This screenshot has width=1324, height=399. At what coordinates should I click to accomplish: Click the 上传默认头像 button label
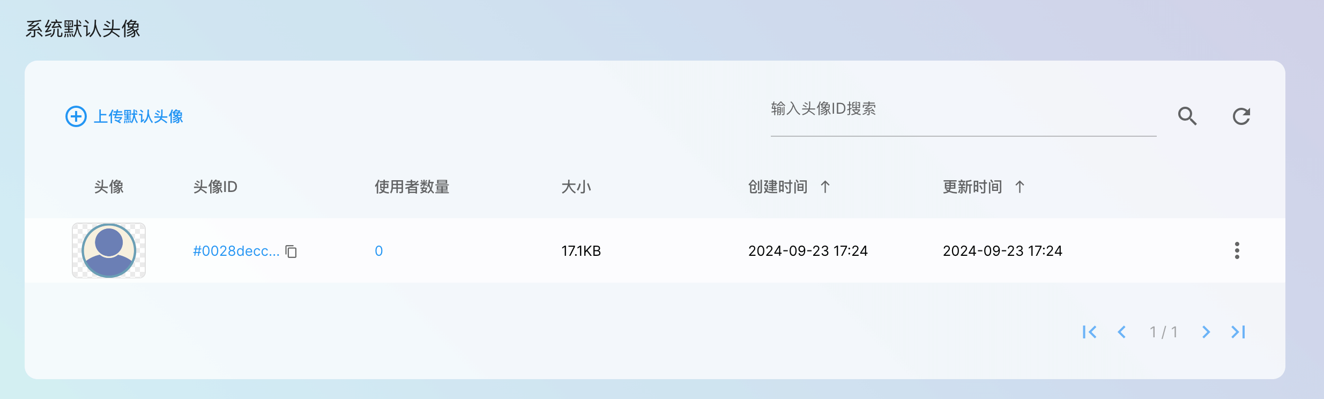click(x=138, y=116)
